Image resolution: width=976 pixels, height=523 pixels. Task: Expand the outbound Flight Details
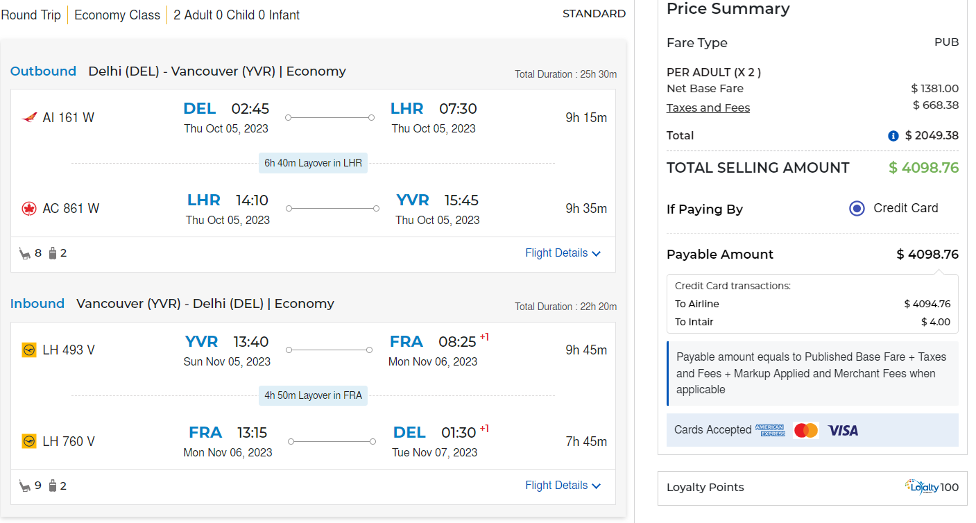point(563,253)
